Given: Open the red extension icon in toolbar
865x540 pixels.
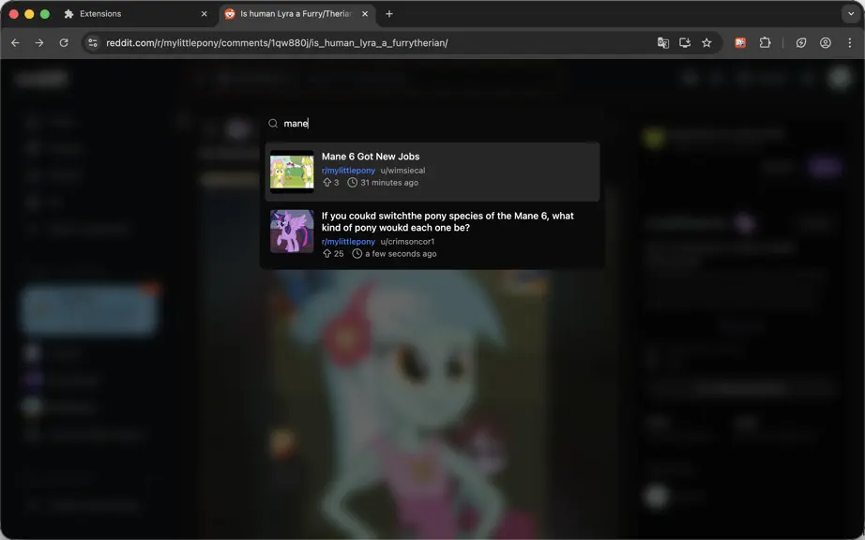Looking at the screenshot, I should point(740,42).
